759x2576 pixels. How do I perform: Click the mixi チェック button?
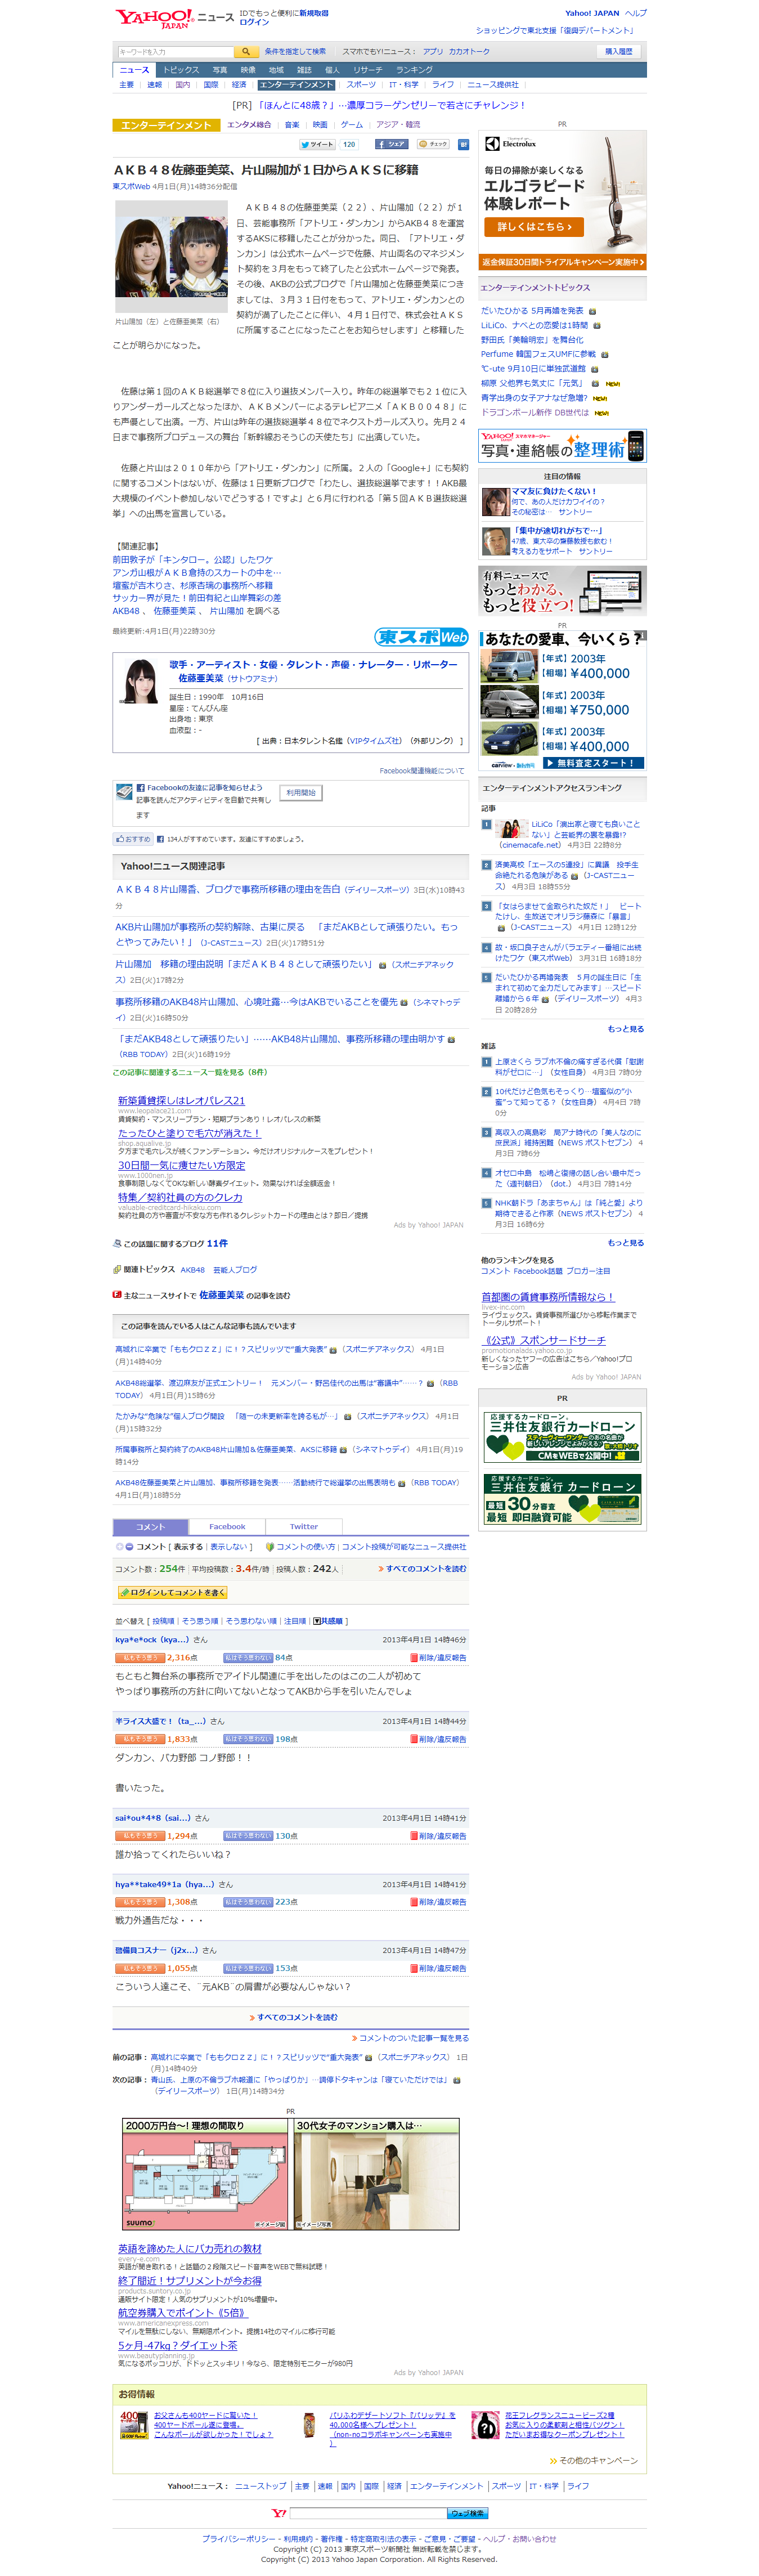(x=433, y=144)
